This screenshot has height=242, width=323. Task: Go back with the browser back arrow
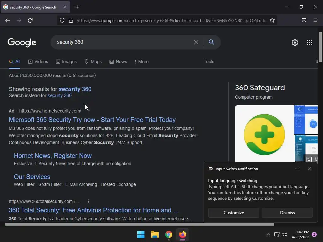coord(8,20)
